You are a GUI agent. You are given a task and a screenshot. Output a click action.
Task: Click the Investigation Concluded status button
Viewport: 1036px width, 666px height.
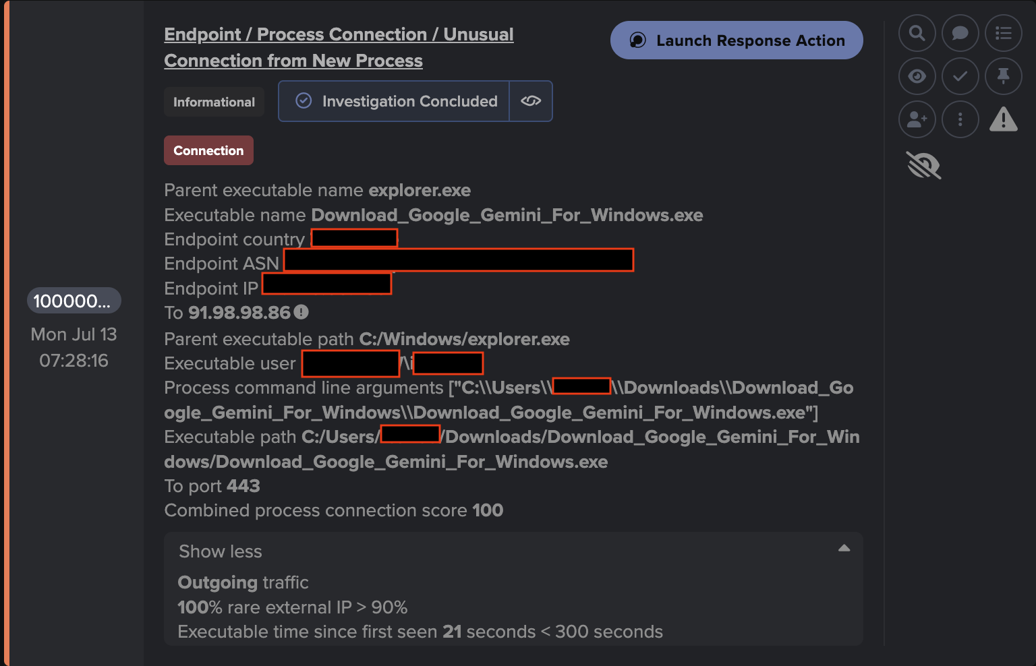tap(394, 101)
